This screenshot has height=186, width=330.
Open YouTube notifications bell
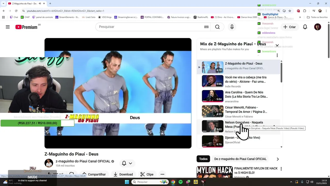[305, 27]
